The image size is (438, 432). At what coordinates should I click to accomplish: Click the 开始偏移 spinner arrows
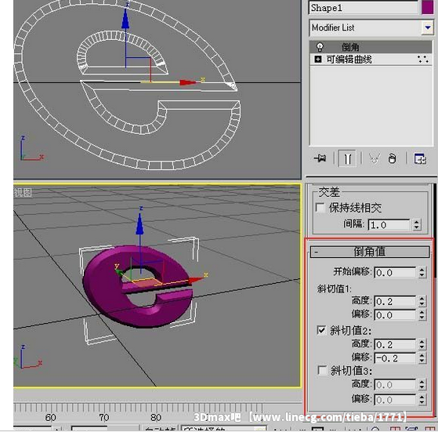(x=422, y=272)
